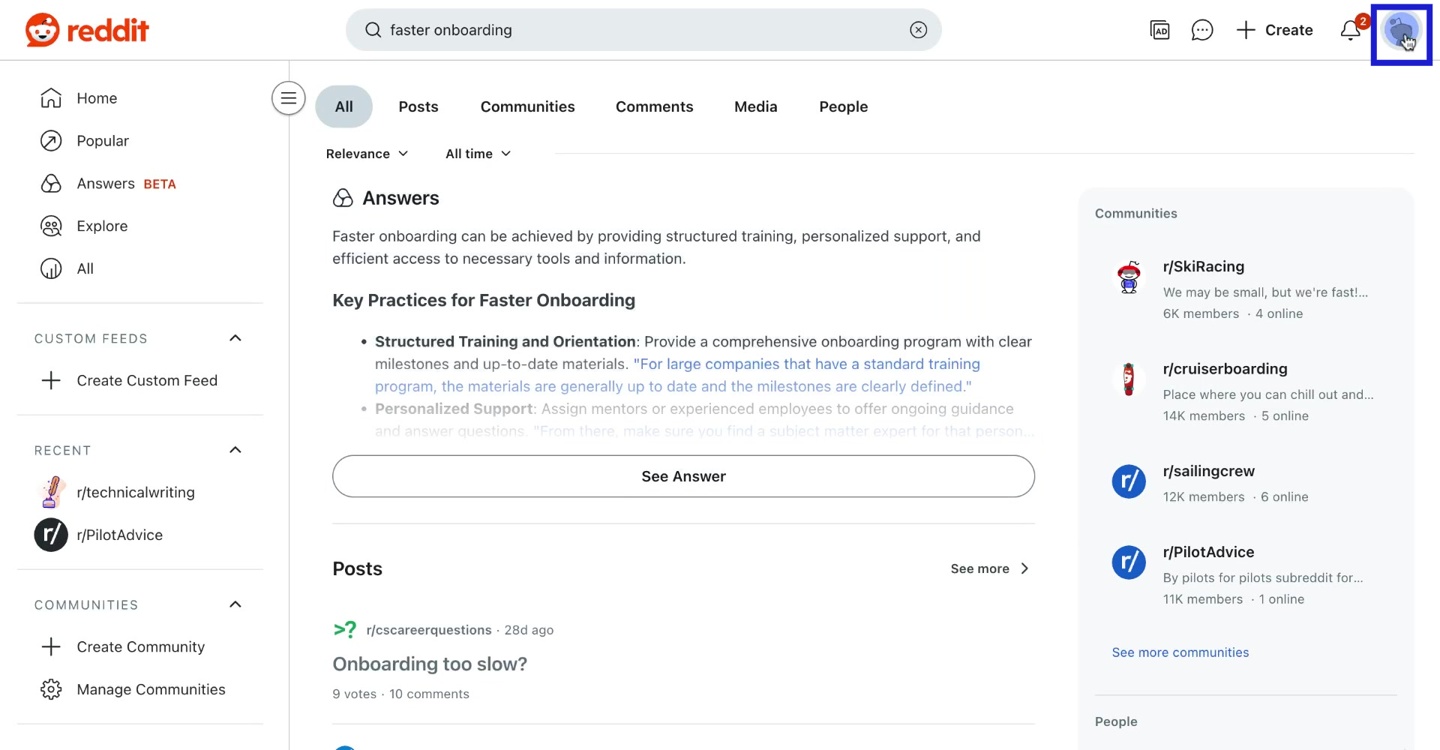The height and width of the screenshot is (750, 1440).
Task: Visit r/SkiRacing community thumbnail
Action: coord(1129,277)
